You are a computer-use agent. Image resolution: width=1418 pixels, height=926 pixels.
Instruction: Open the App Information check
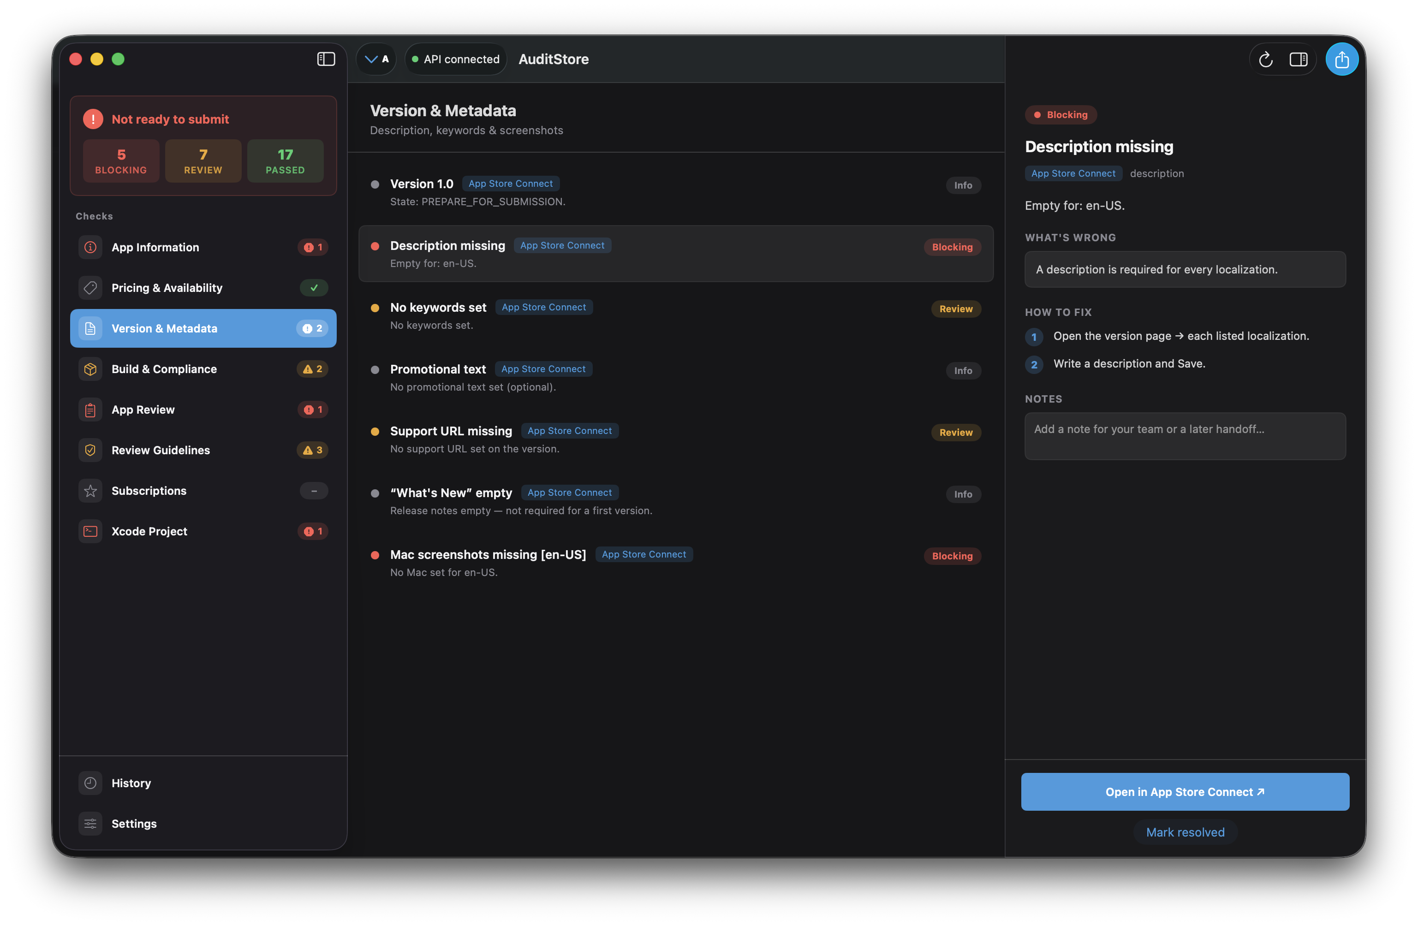coord(203,247)
